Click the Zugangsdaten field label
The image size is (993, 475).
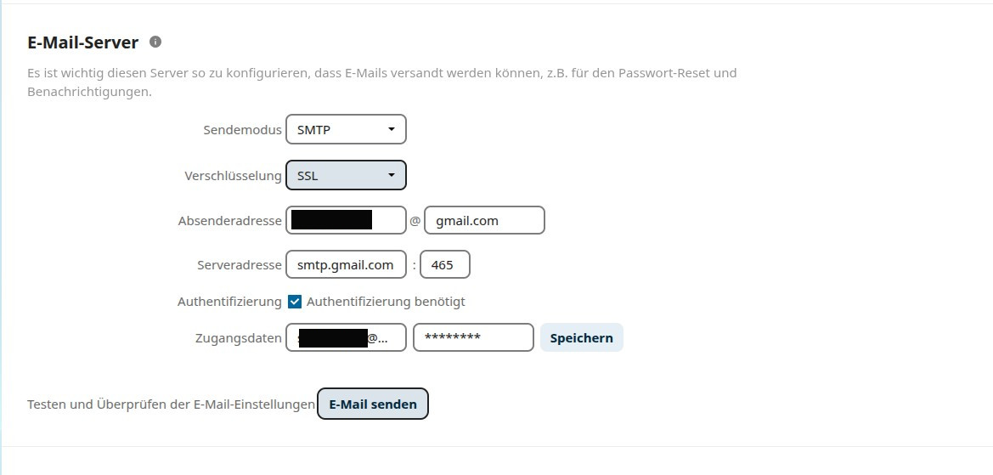(238, 338)
